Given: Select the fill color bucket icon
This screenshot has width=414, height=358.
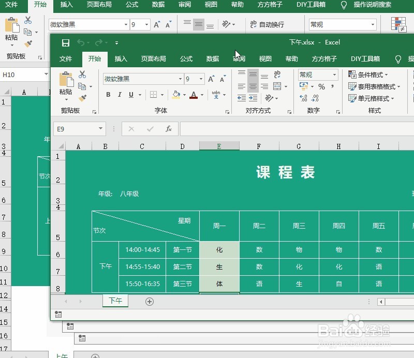Looking at the screenshot, I should point(175,94).
